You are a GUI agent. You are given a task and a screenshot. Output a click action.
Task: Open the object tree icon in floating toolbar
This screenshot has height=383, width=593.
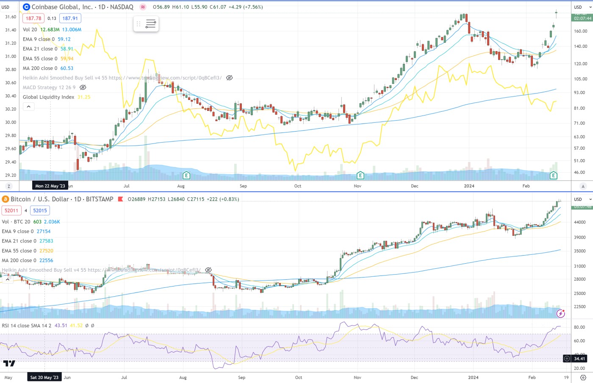tap(151, 24)
